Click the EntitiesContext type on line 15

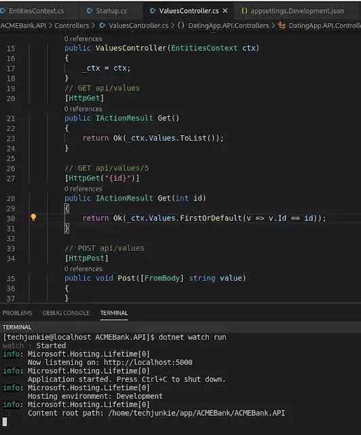click(204, 48)
